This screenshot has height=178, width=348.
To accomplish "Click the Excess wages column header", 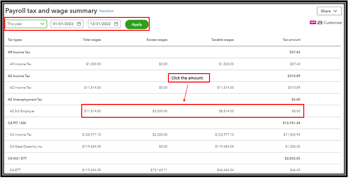I will (157, 40).
